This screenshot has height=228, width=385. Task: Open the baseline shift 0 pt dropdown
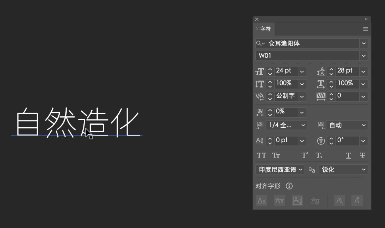[x=302, y=141]
